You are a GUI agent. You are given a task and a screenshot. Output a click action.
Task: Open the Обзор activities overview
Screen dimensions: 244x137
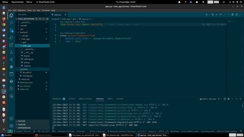pos(5,2)
